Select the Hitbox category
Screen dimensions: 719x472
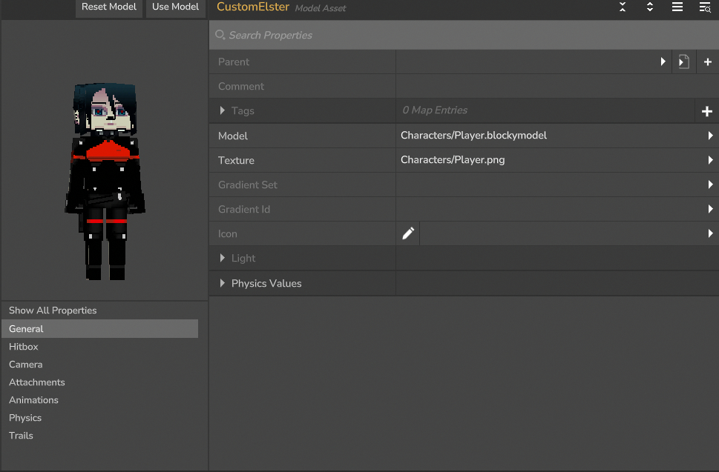[24, 347]
